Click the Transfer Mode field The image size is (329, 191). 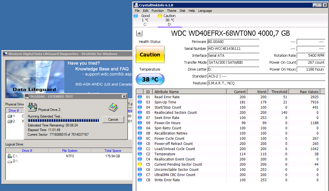coord(233,63)
